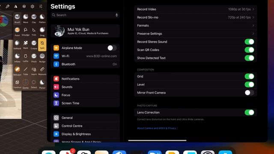Focus the Settings Search field
Viewport: 274px width, 154px height.
85,15
